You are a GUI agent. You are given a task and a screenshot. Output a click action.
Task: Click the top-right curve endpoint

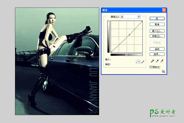point(142,21)
